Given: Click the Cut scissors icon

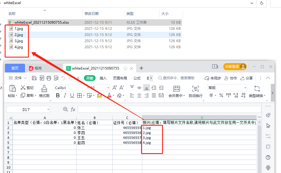Looking at the screenshot, I should click(x=23, y=87).
